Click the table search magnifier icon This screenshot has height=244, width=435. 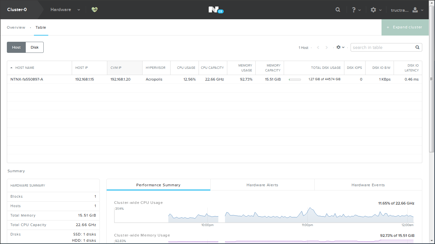(x=417, y=47)
